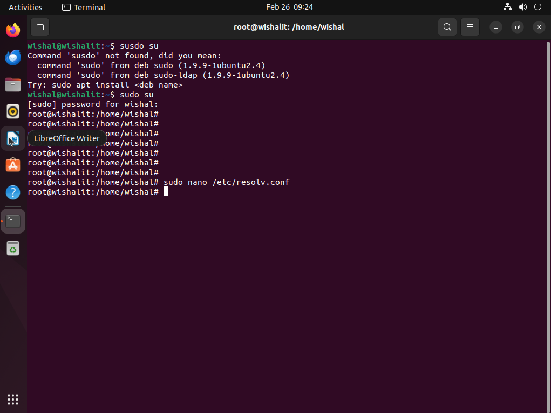Select the running Terminal dock icon
The image size is (551, 413).
[13, 221]
